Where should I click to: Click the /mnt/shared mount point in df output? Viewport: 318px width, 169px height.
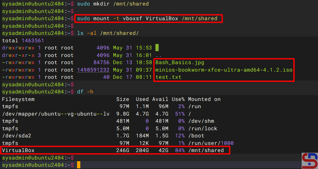(x=206, y=150)
